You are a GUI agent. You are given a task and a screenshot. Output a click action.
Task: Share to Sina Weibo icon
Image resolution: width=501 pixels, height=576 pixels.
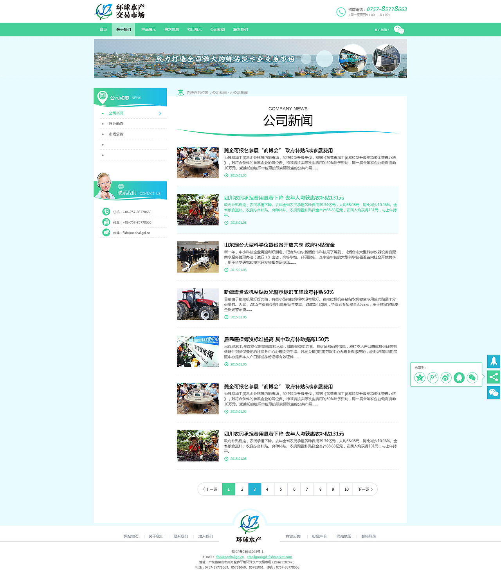click(x=446, y=378)
